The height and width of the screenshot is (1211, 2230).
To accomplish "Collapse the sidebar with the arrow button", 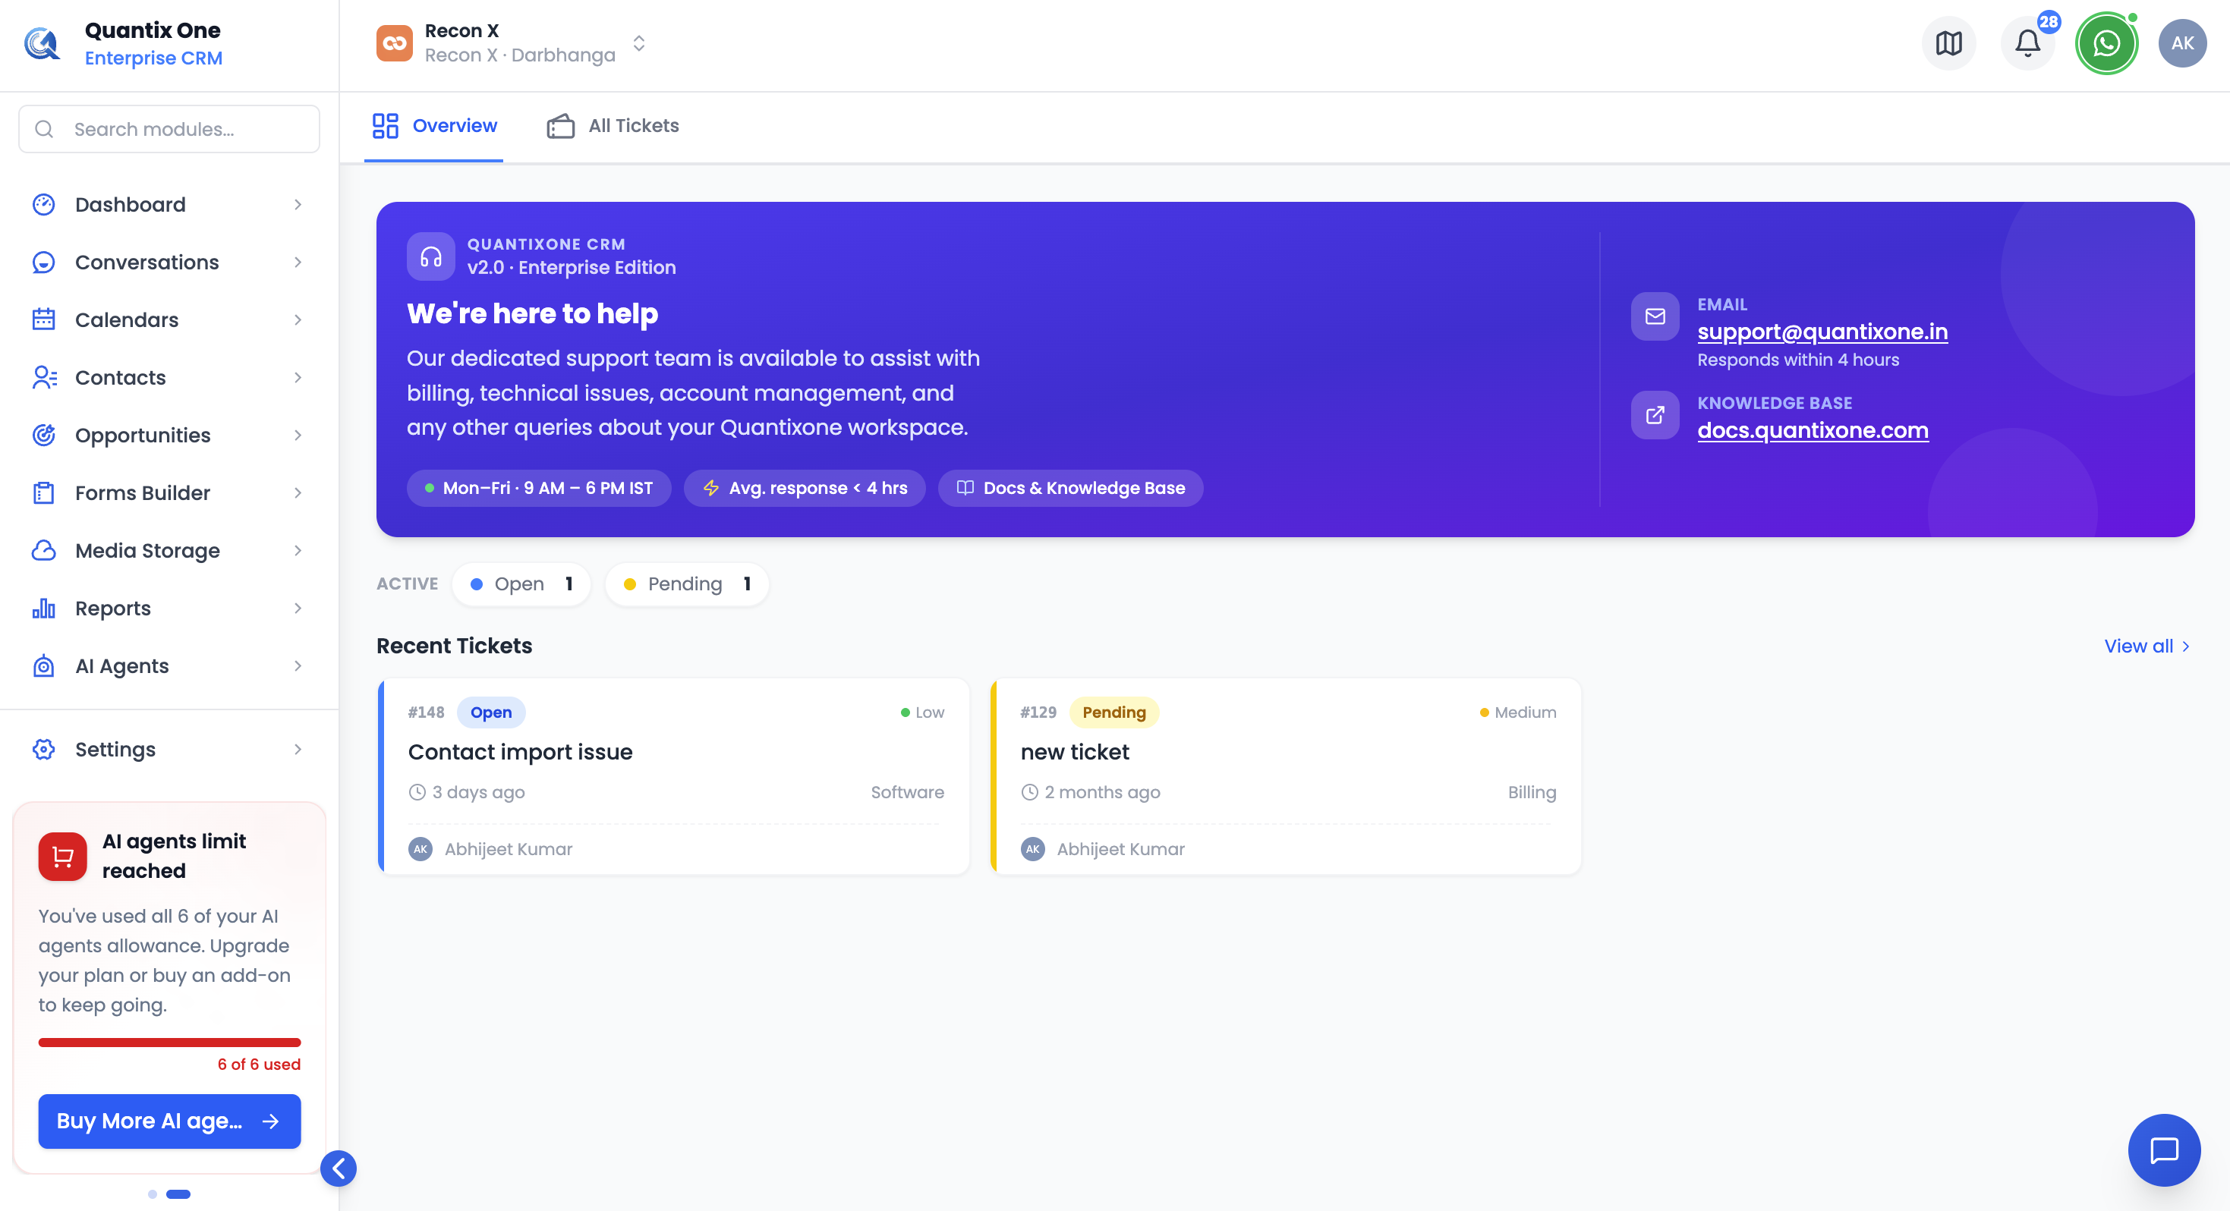I will 339,1169.
